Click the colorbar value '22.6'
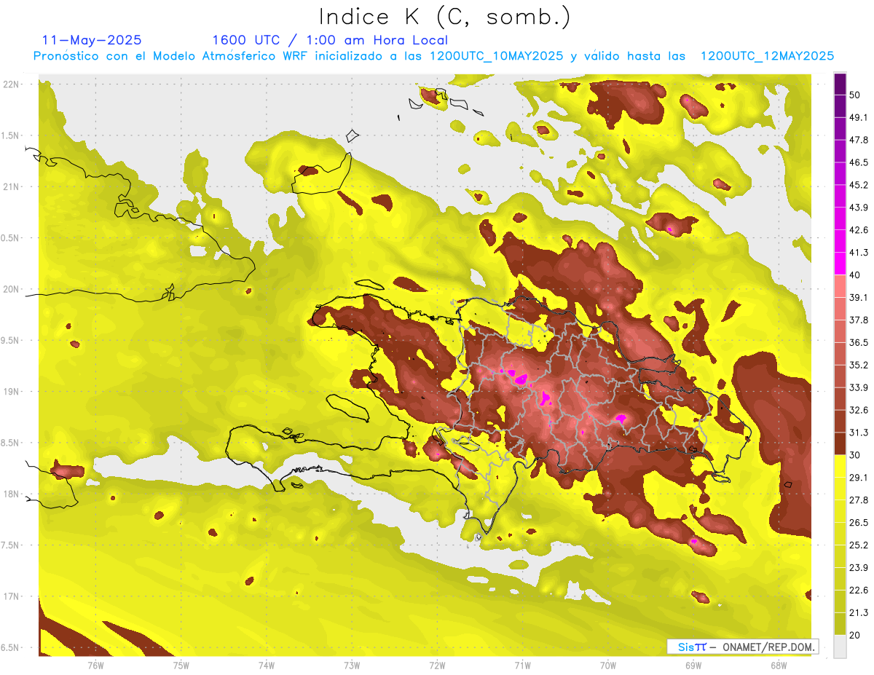This screenshot has height=675, width=874. coord(859,590)
